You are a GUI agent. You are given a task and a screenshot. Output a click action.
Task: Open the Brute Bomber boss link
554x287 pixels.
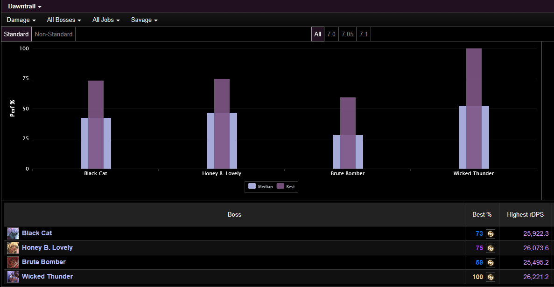[x=44, y=262]
